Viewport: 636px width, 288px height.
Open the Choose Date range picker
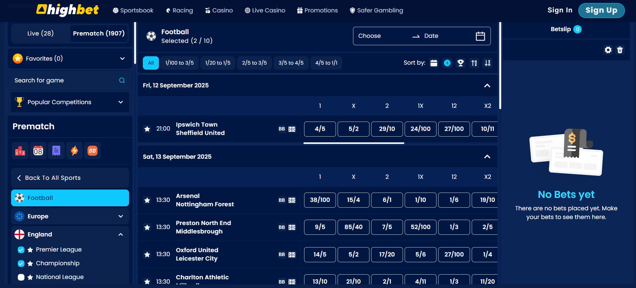coord(422,36)
